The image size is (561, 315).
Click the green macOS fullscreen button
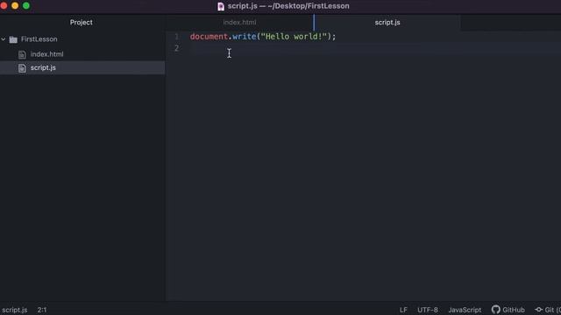tap(26, 6)
